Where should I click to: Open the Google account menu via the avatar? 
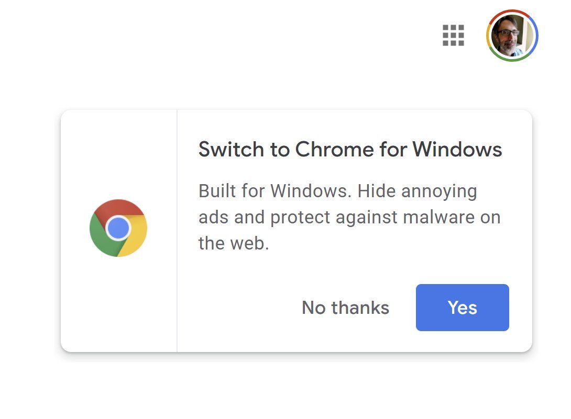point(512,36)
